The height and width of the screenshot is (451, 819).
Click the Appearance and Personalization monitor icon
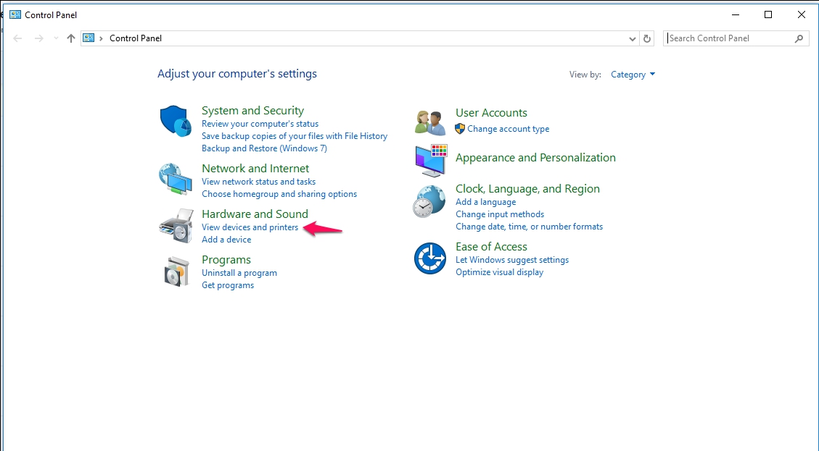pyautogui.click(x=431, y=160)
